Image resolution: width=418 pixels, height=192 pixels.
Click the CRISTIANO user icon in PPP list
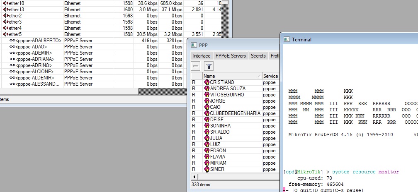point(207,82)
